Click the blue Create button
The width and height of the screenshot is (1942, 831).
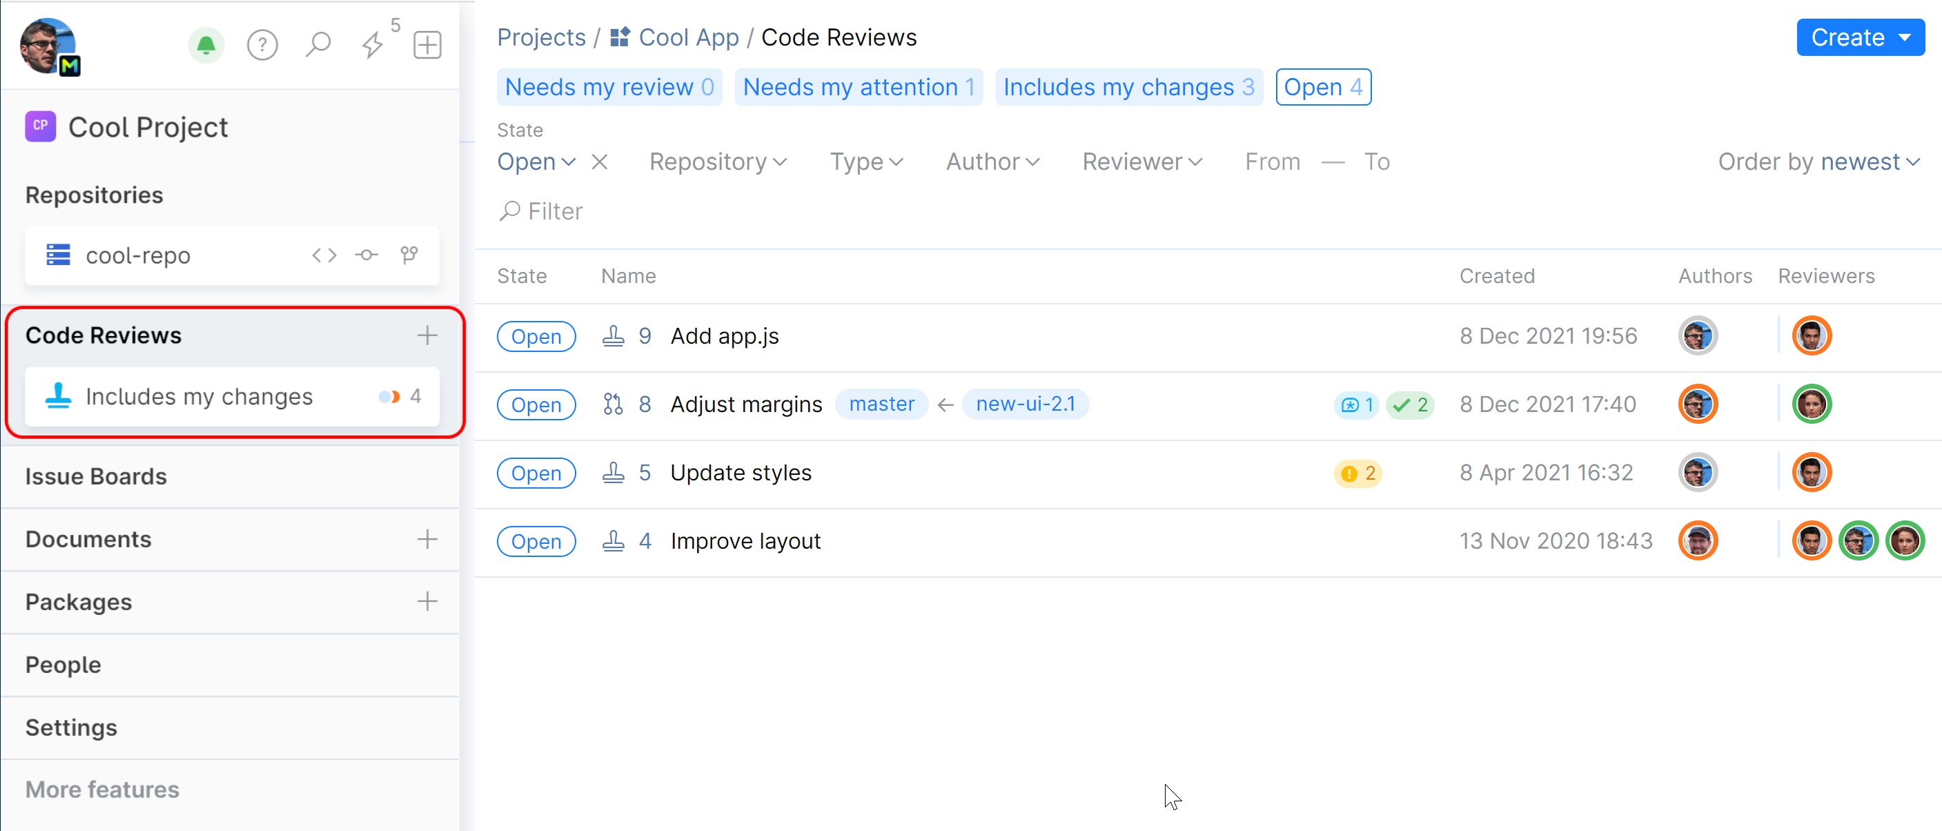pyautogui.click(x=1859, y=38)
